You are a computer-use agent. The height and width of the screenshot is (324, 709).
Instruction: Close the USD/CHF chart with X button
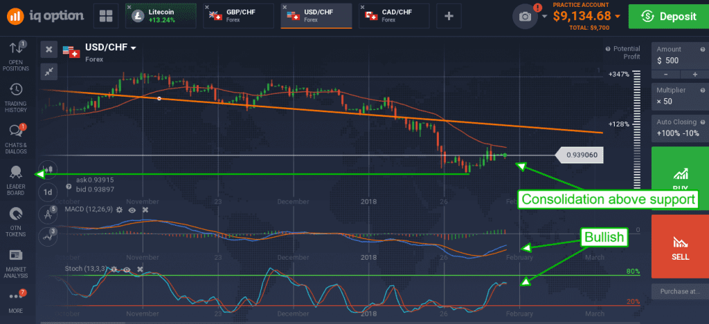coord(49,50)
